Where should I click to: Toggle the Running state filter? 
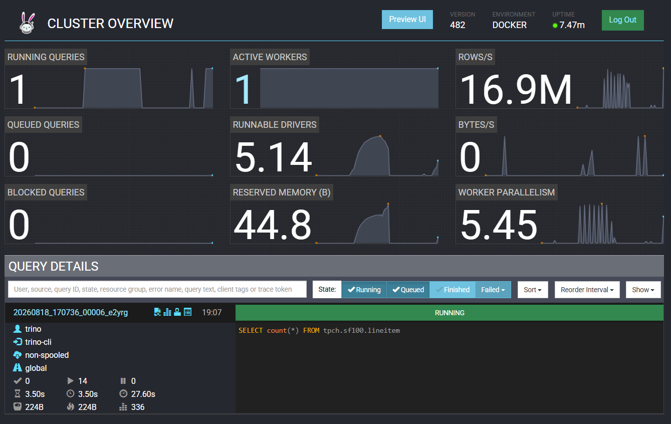pos(364,290)
